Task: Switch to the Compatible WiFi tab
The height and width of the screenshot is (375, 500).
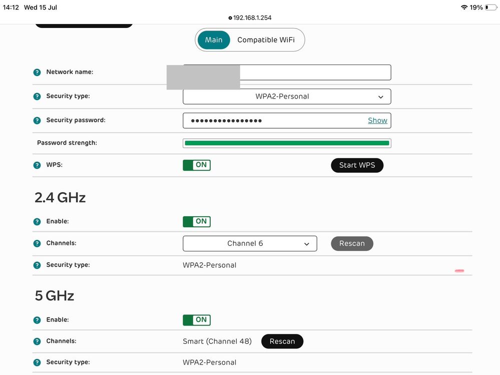Action: (266, 40)
